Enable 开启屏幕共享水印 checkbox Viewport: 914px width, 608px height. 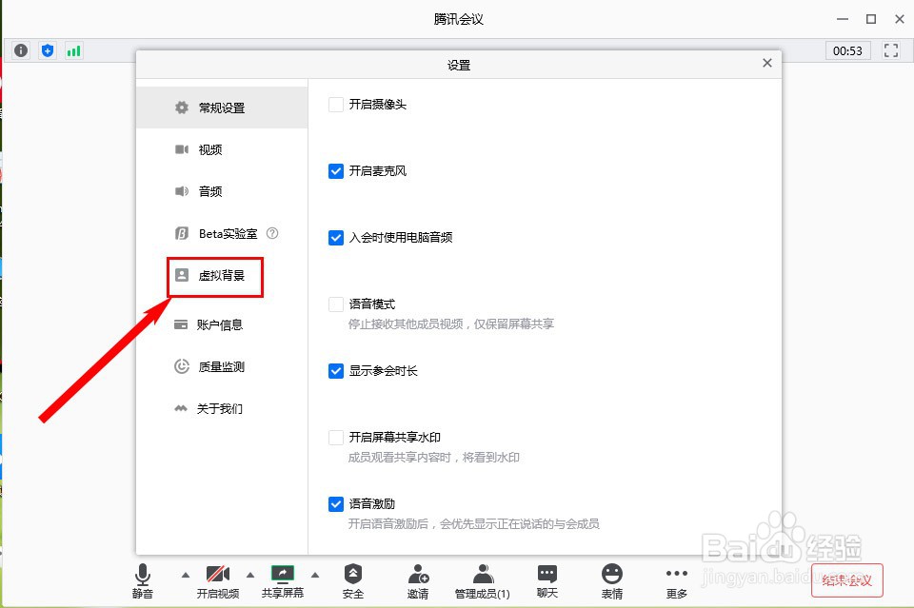coord(336,438)
